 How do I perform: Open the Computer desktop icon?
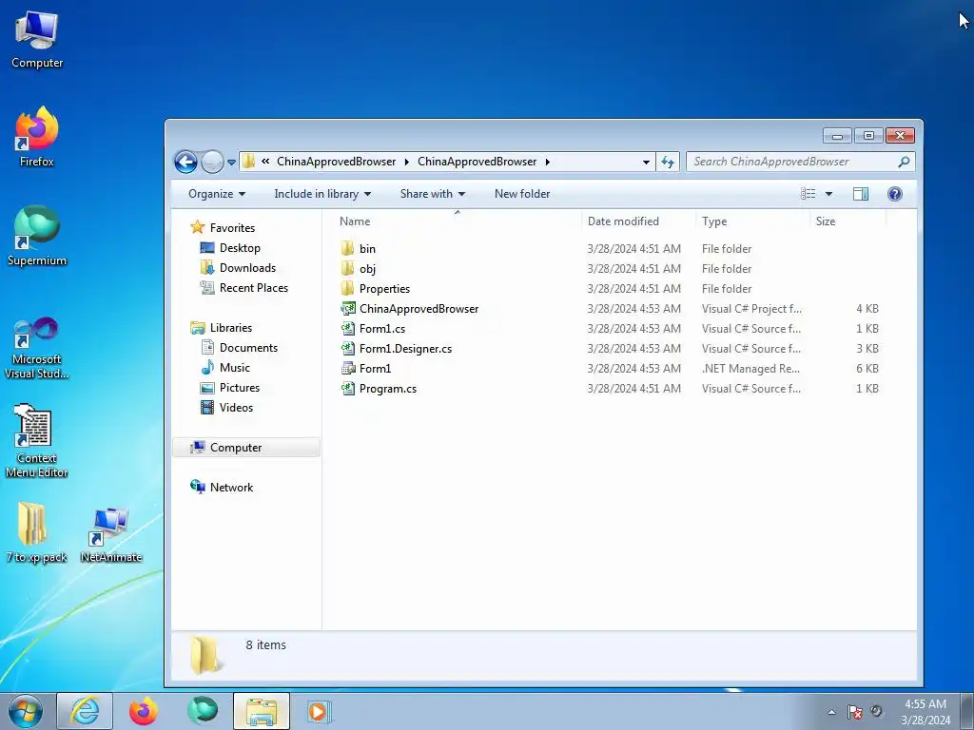(37, 38)
